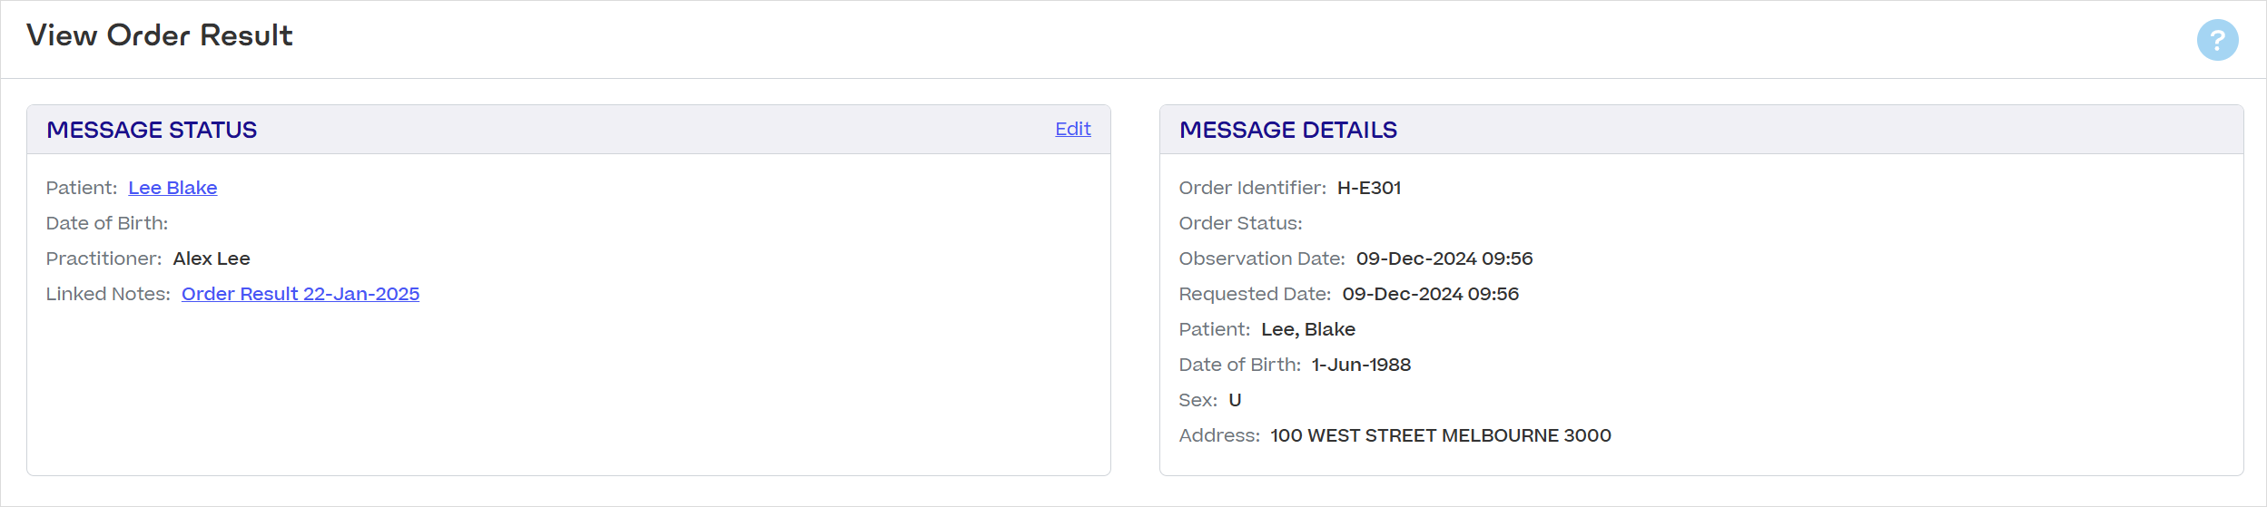Image resolution: width=2267 pixels, height=507 pixels.
Task: Click patient name Lee, Blake in details
Action: 1308,329
